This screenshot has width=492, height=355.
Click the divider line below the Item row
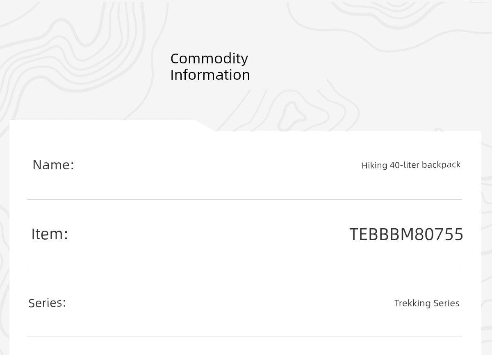(x=244, y=268)
